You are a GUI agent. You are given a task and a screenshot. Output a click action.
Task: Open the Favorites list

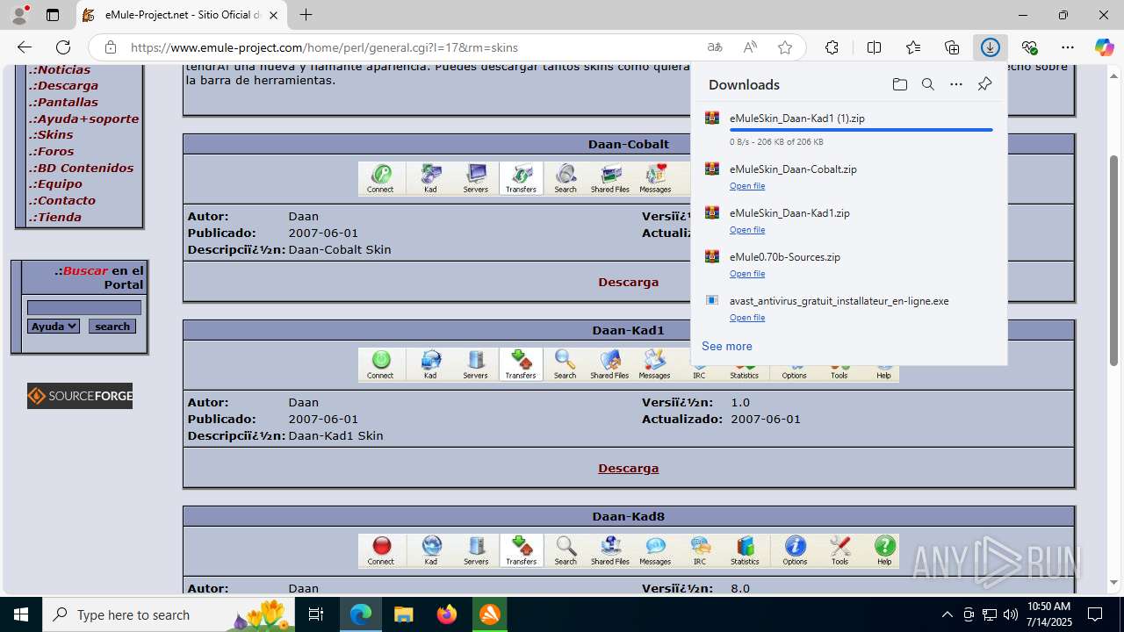[913, 47]
